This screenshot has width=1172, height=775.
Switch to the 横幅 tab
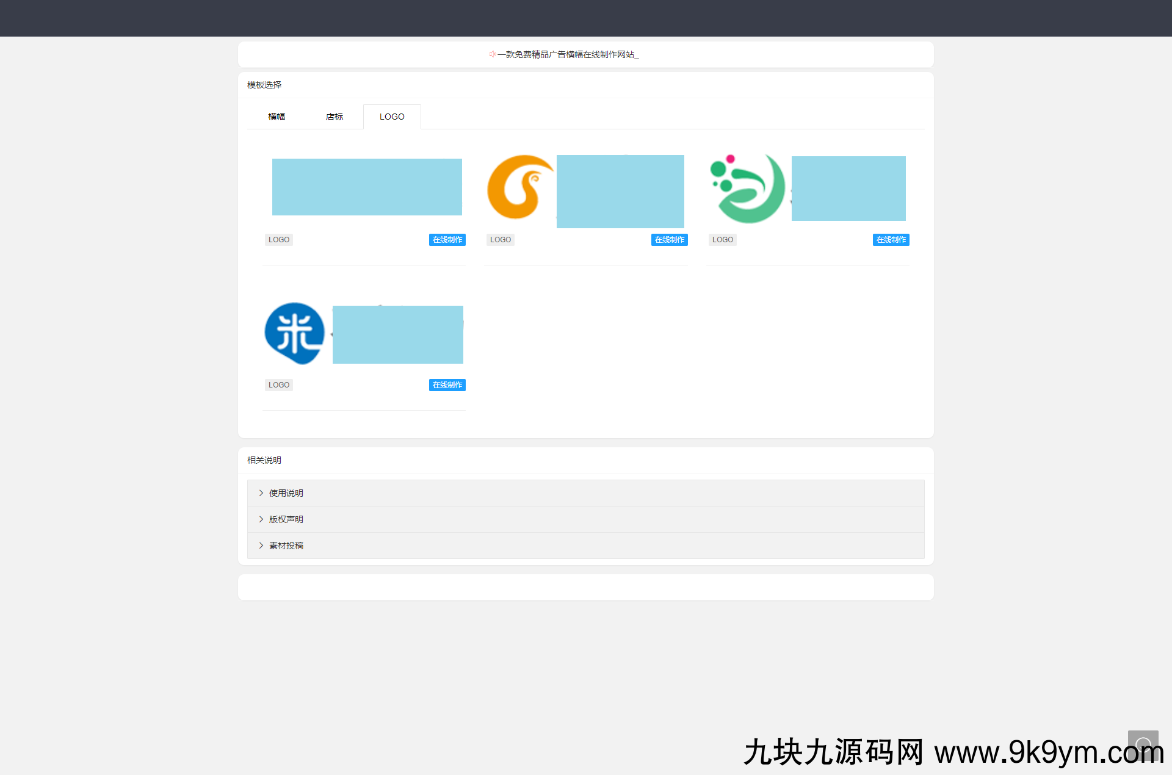(277, 117)
